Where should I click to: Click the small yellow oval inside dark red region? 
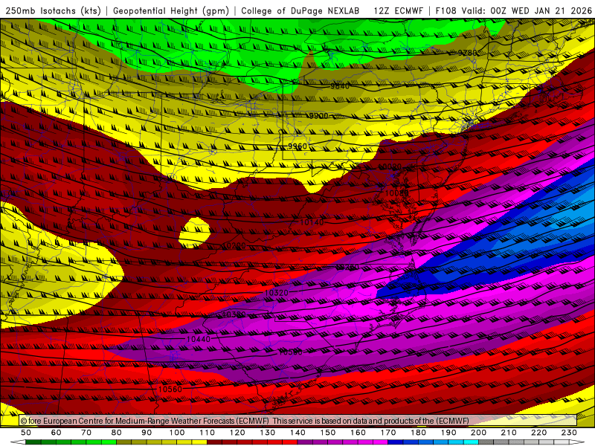194,233
